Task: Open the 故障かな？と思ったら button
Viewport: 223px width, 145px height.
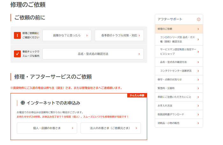Action: [67, 35]
